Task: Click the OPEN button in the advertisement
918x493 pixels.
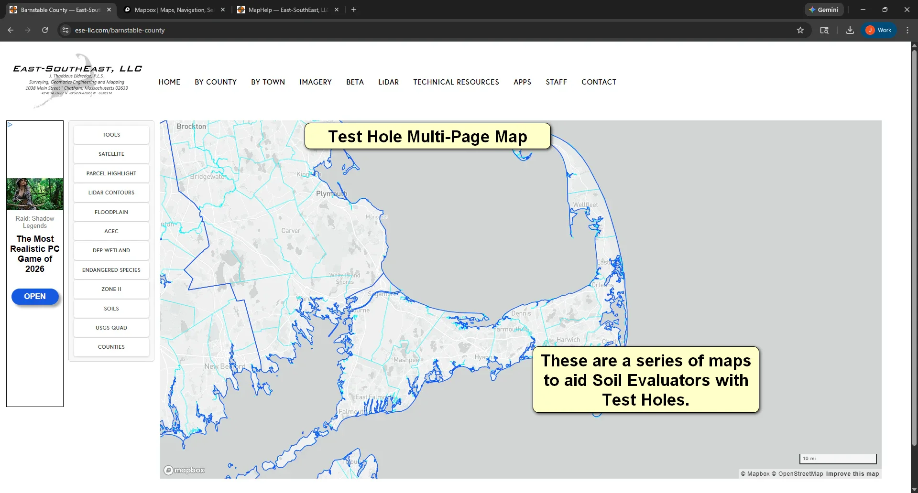Action: click(x=34, y=296)
